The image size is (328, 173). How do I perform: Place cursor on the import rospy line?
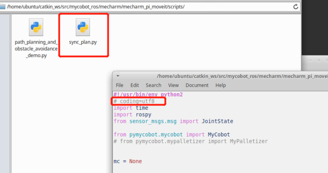coord(132,115)
